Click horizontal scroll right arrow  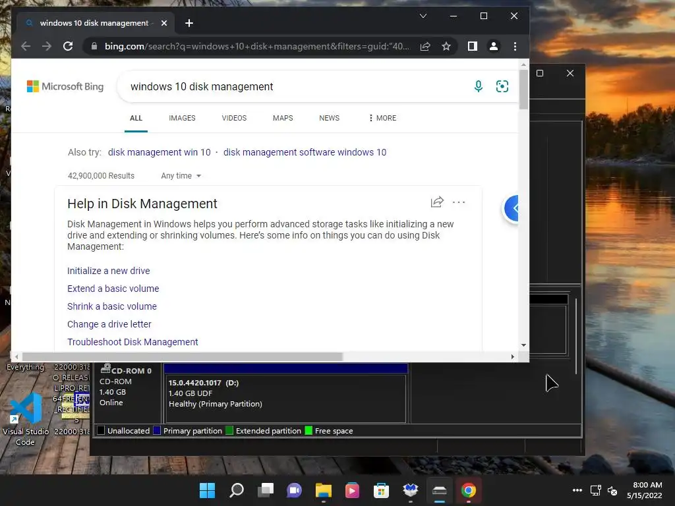click(512, 356)
